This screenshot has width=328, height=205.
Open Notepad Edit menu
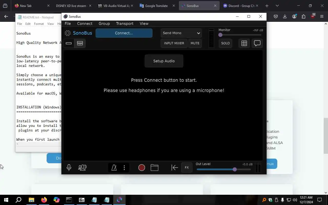point(28,24)
